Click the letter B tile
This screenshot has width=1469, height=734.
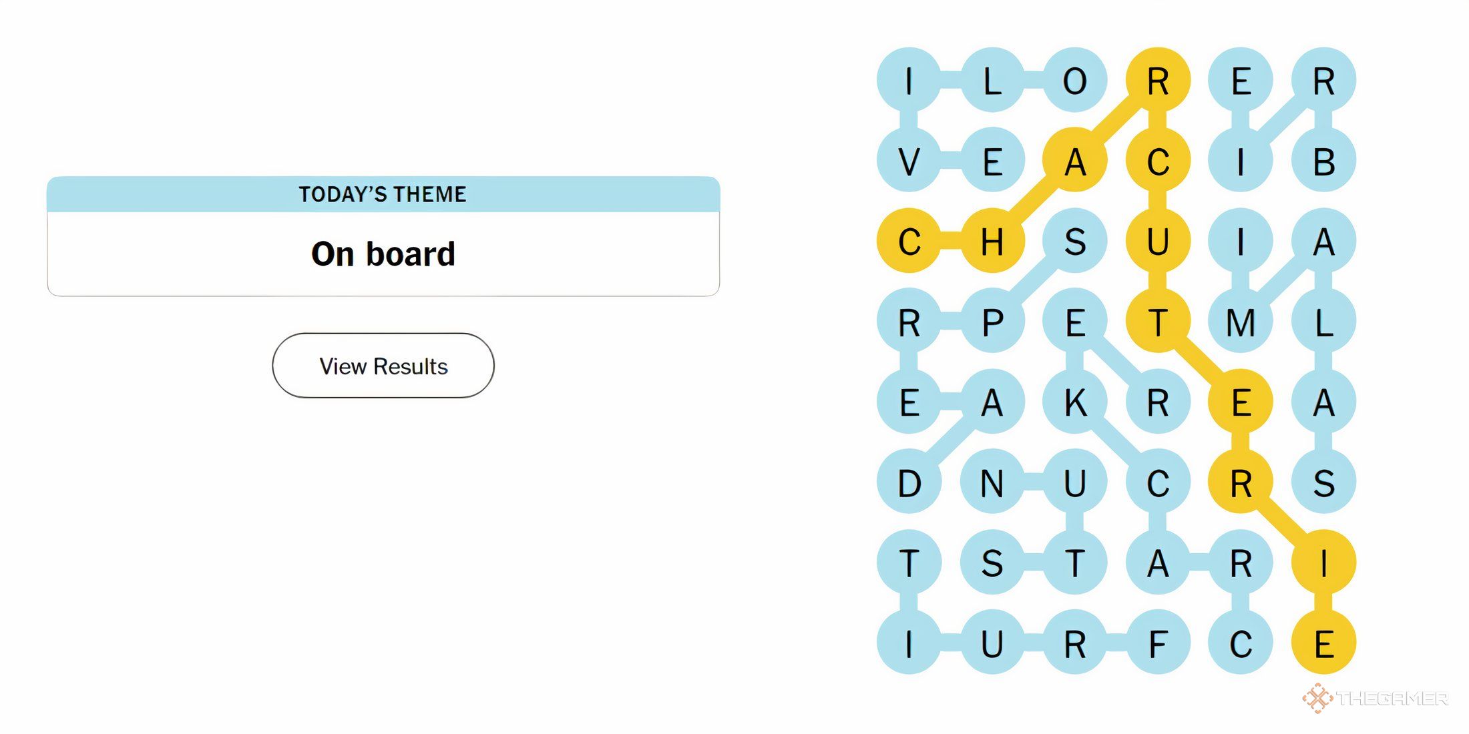[1323, 161]
